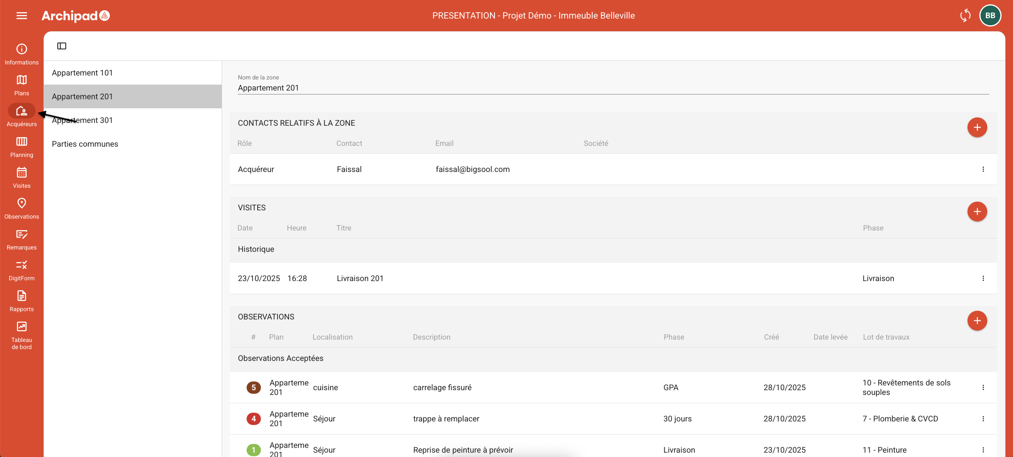Select Parties communes zone

85,144
